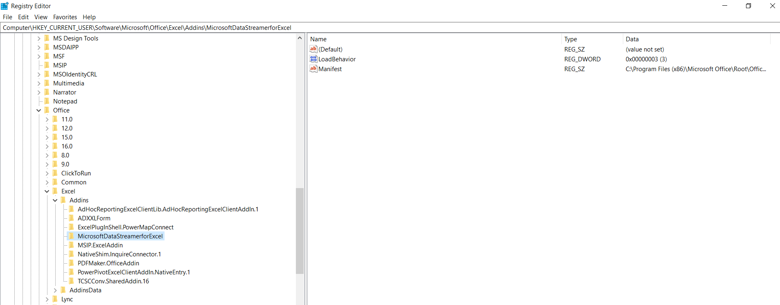
Task: Open the Edit menu
Action: 23,17
